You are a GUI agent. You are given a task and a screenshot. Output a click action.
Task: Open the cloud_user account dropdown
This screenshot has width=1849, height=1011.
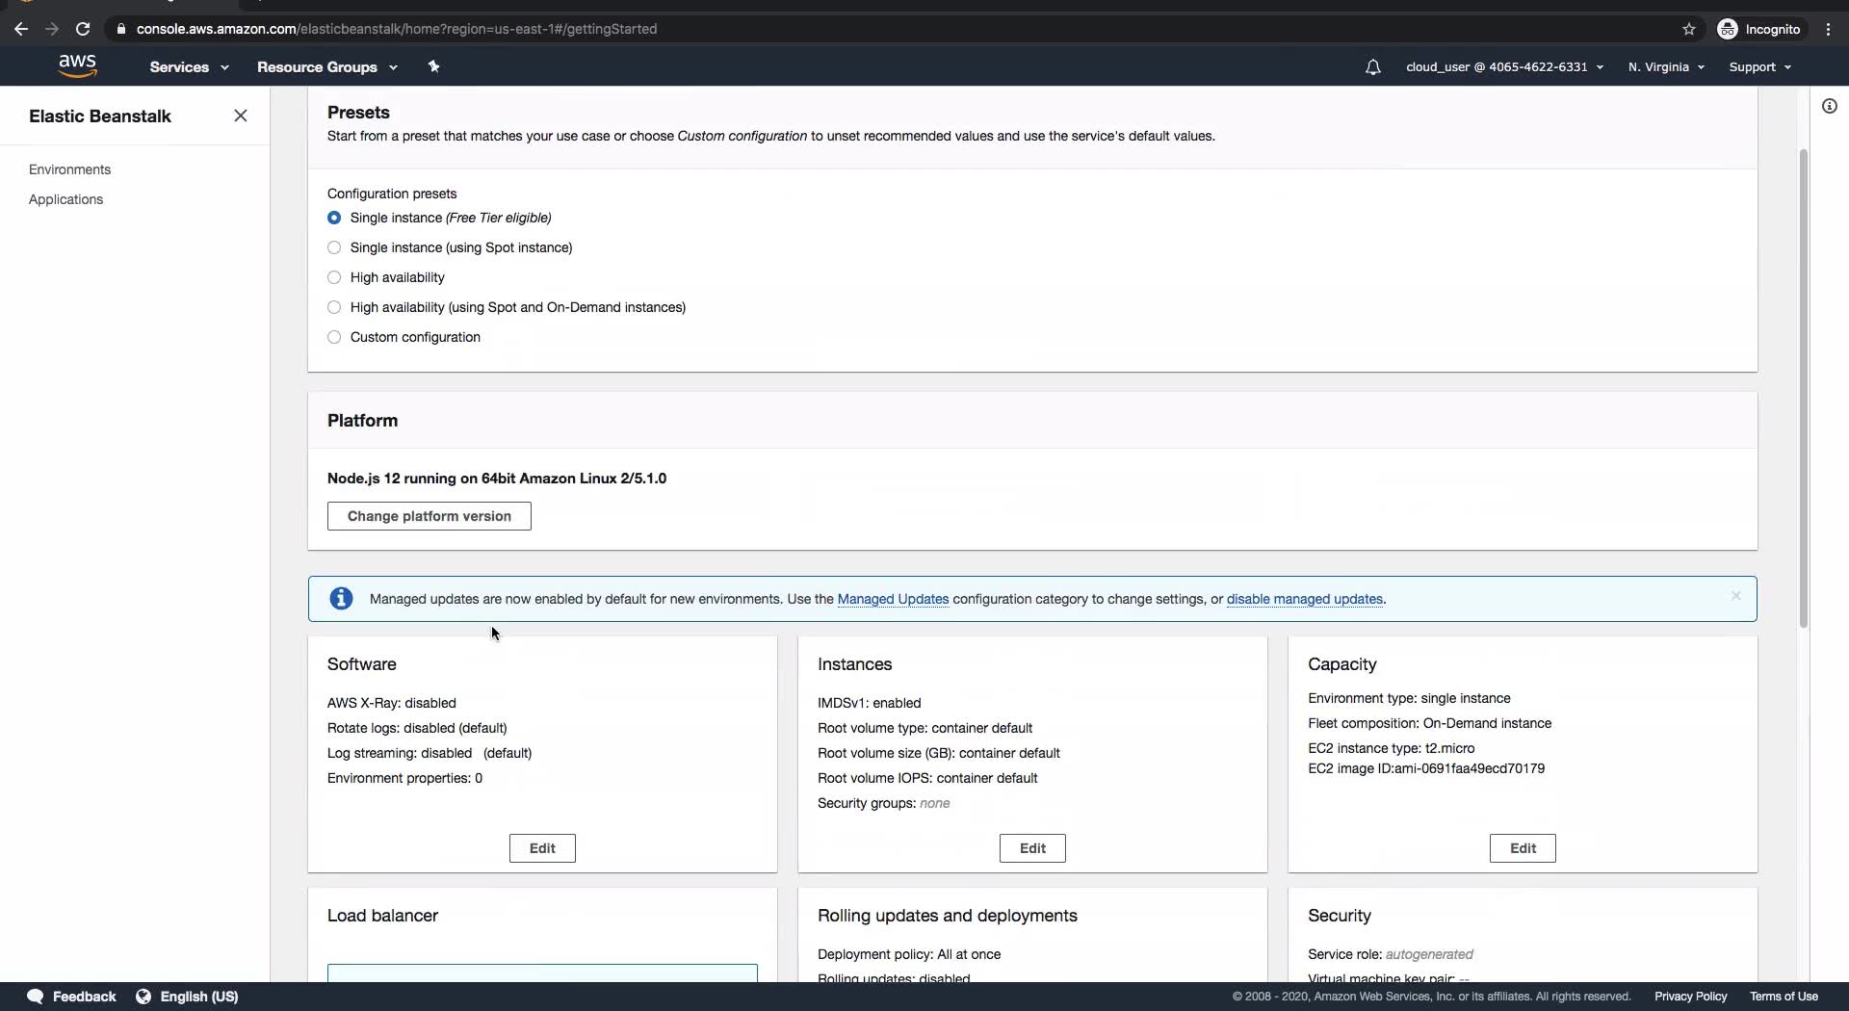point(1504,66)
